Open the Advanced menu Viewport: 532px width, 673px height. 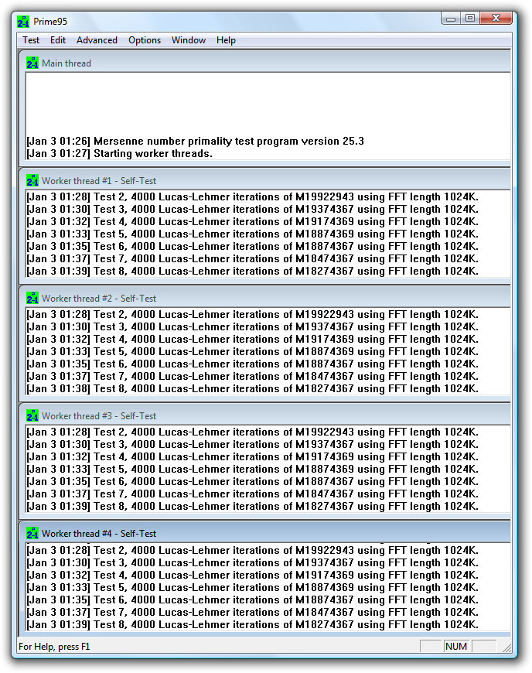[97, 40]
